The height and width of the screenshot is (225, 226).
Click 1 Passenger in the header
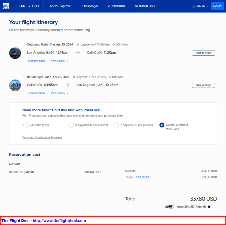[90, 6]
